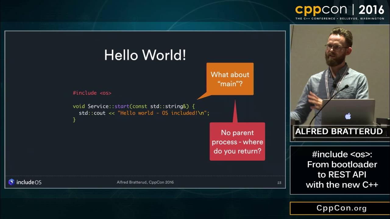Click the Apple logo on the MacBook
This screenshot has height=219, width=390.
pos(347,116)
